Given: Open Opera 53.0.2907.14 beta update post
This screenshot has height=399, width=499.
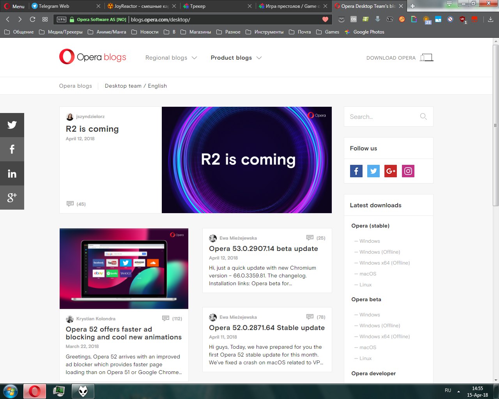Looking at the screenshot, I should point(264,249).
